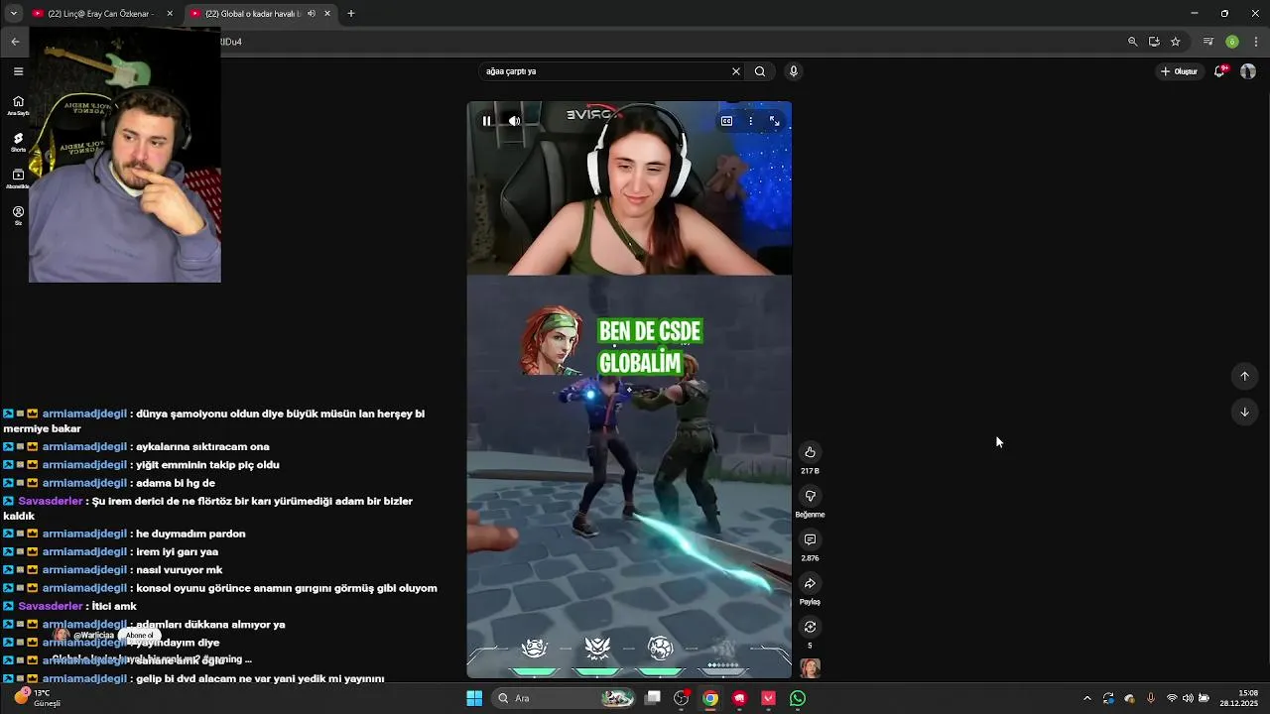The height and width of the screenshot is (714, 1270).
Task: Open Task View on the taskbar
Action: tap(653, 698)
